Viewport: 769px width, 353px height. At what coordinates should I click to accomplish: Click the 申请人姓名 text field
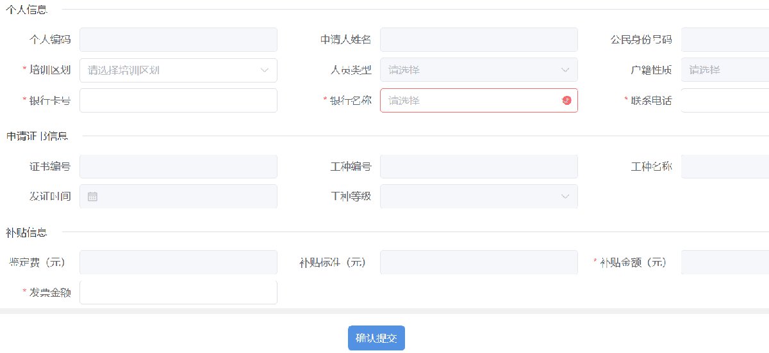pyautogui.click(x=479, y=40)
